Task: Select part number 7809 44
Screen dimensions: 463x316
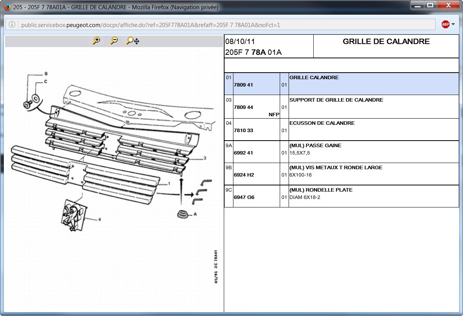Action: coord(243,107)
